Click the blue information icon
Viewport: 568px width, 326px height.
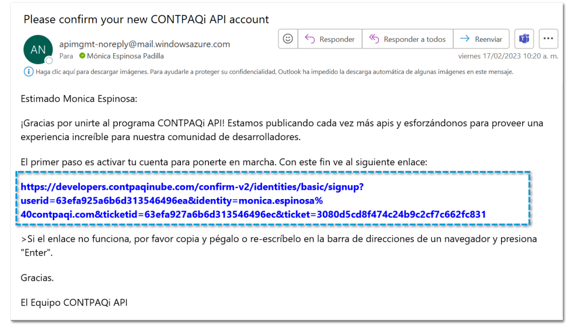coord(28,71)
